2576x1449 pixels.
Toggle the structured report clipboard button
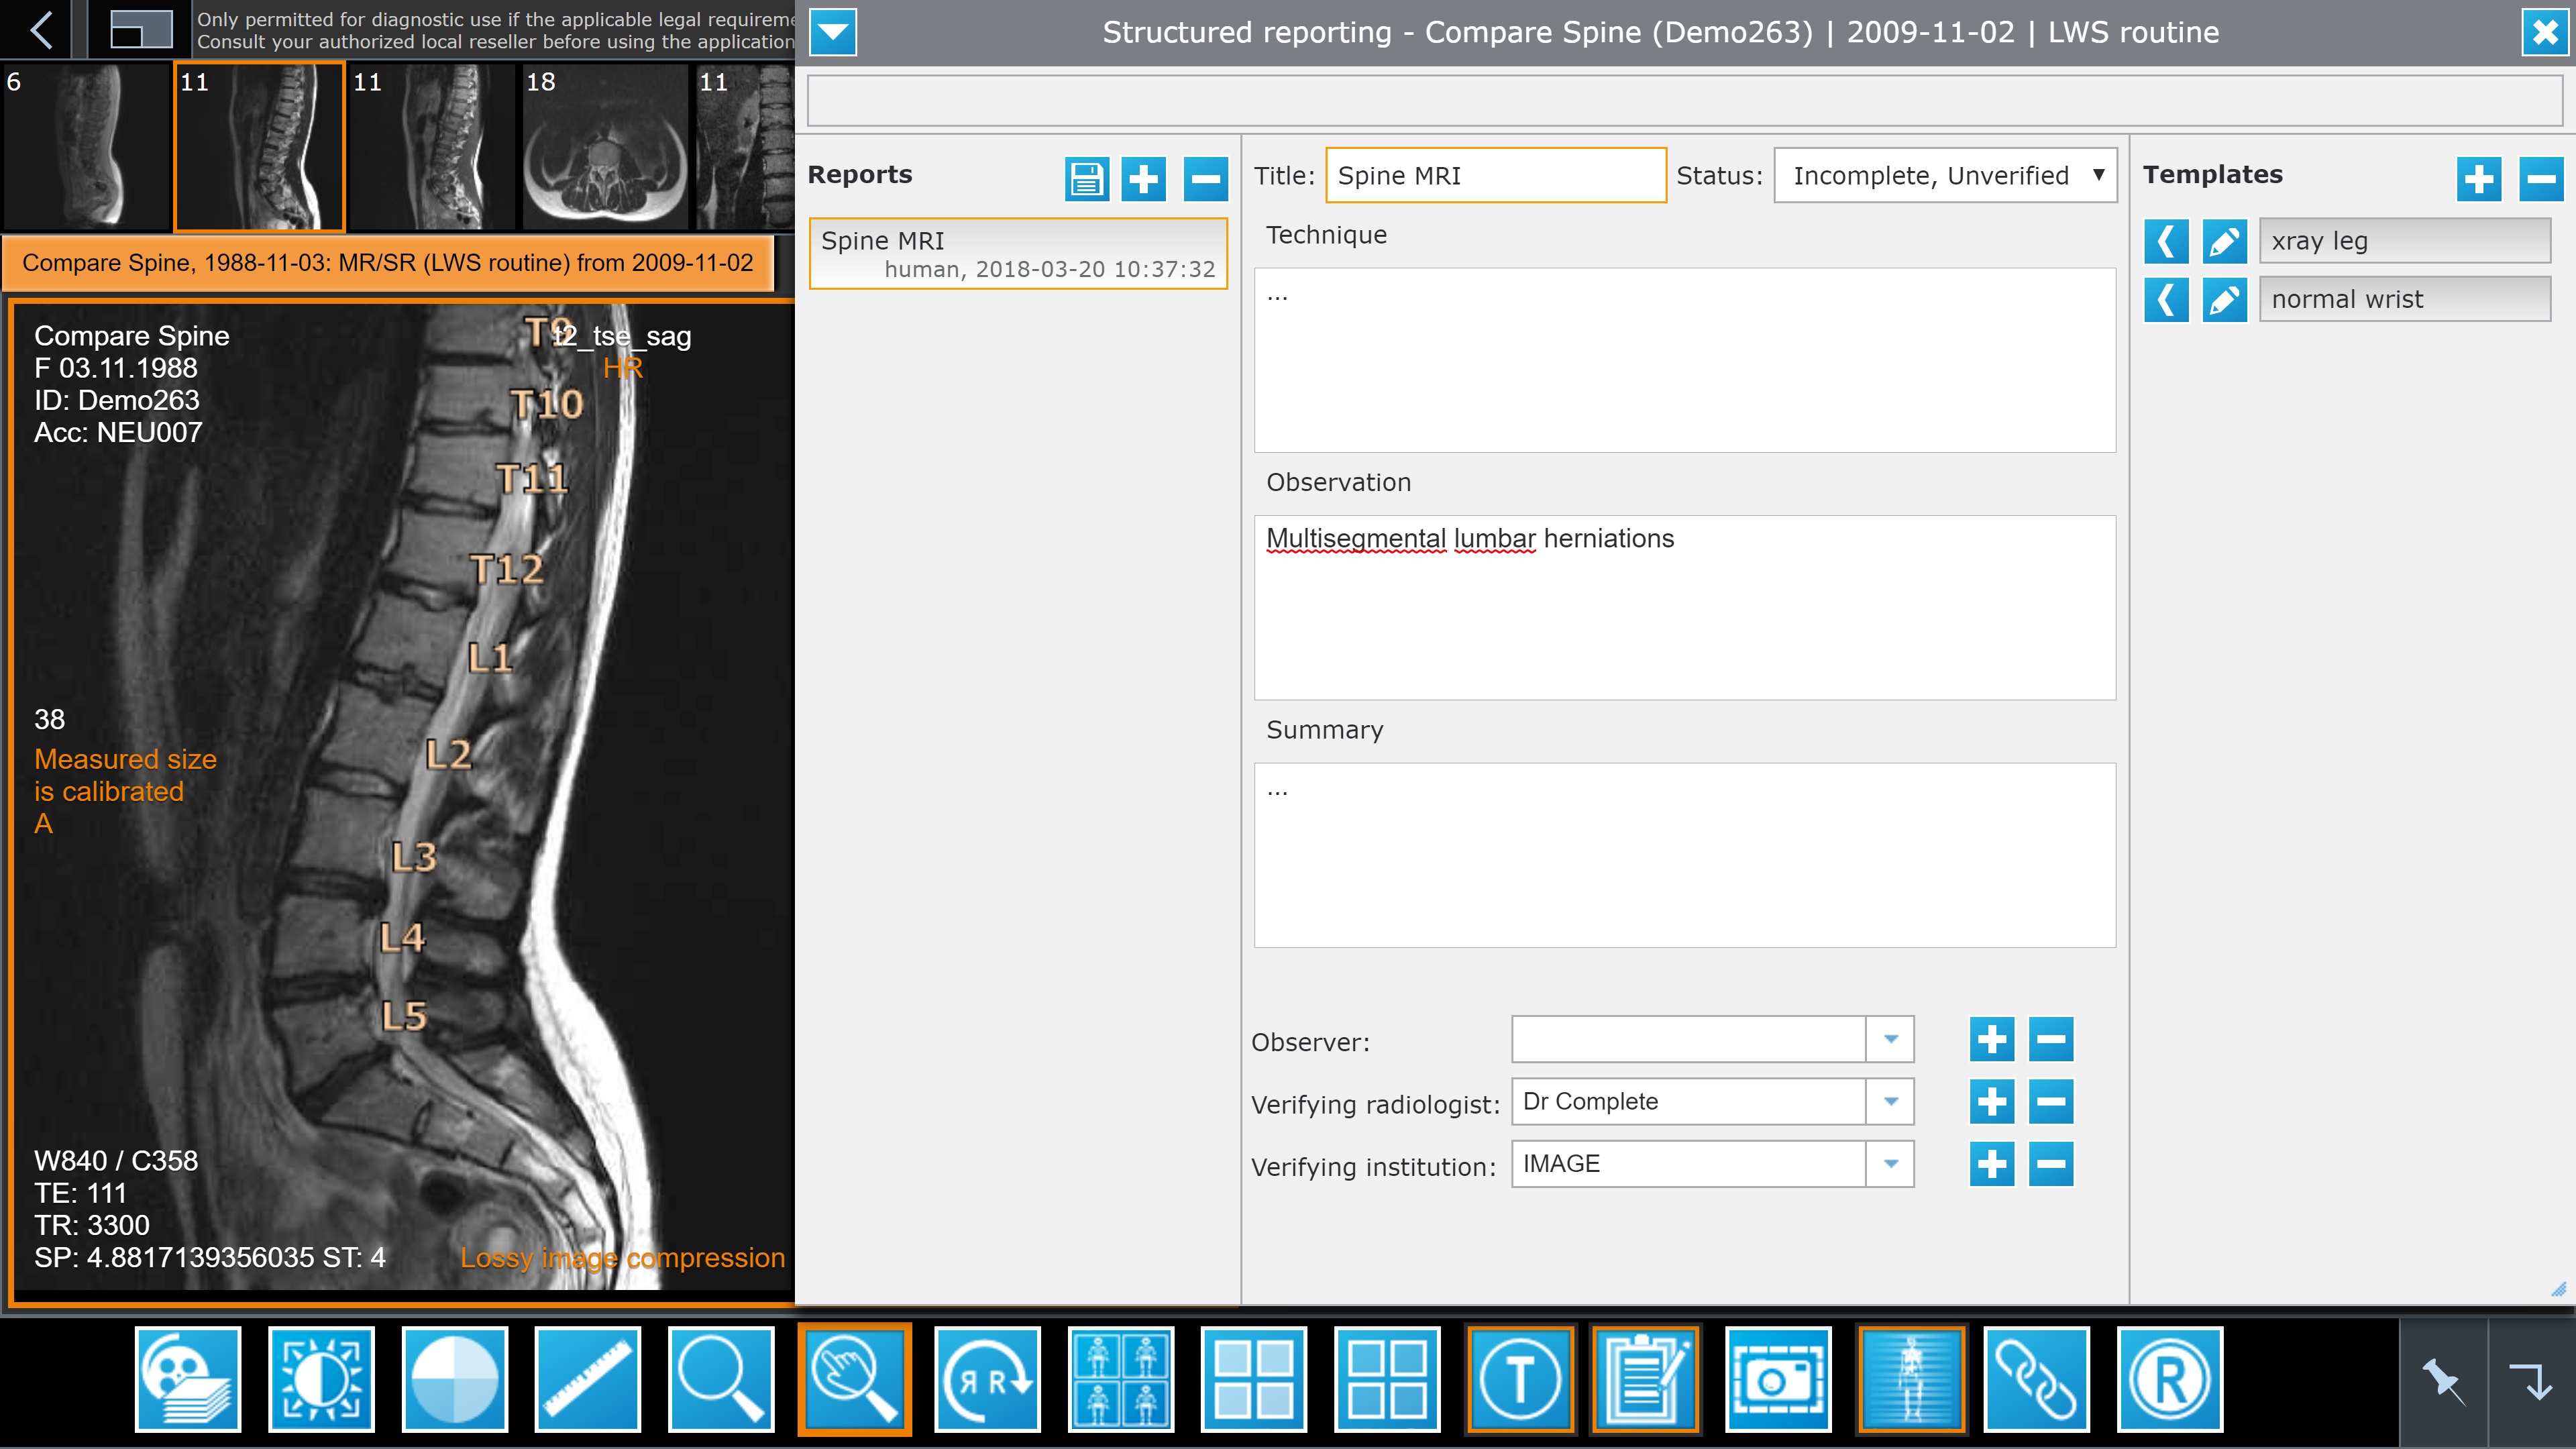pyautogui.click(x=1645, y=1379)
